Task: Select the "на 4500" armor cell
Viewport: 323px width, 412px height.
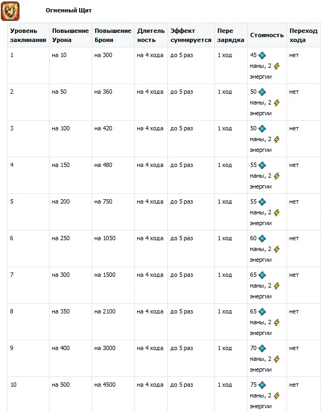Action: coord(105,385)
